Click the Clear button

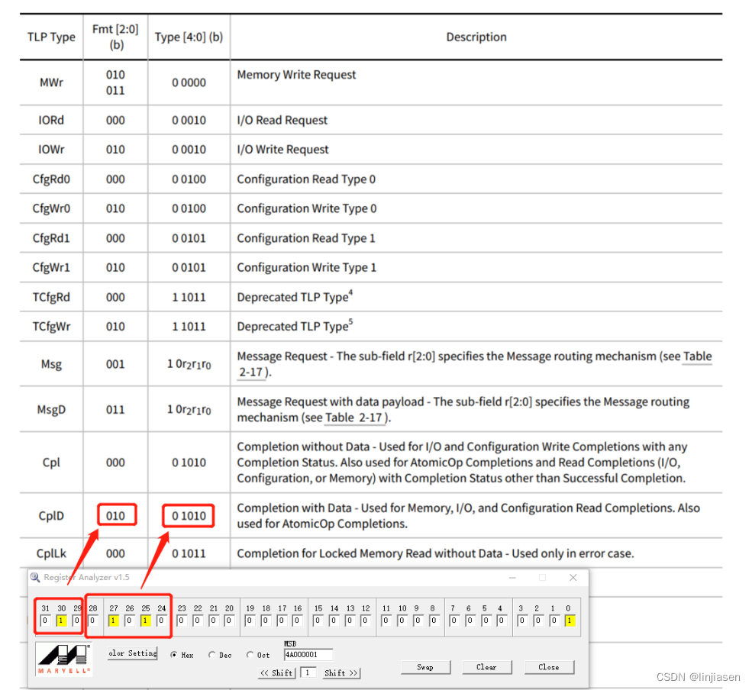pyautogui.click(x=487, y=666)
